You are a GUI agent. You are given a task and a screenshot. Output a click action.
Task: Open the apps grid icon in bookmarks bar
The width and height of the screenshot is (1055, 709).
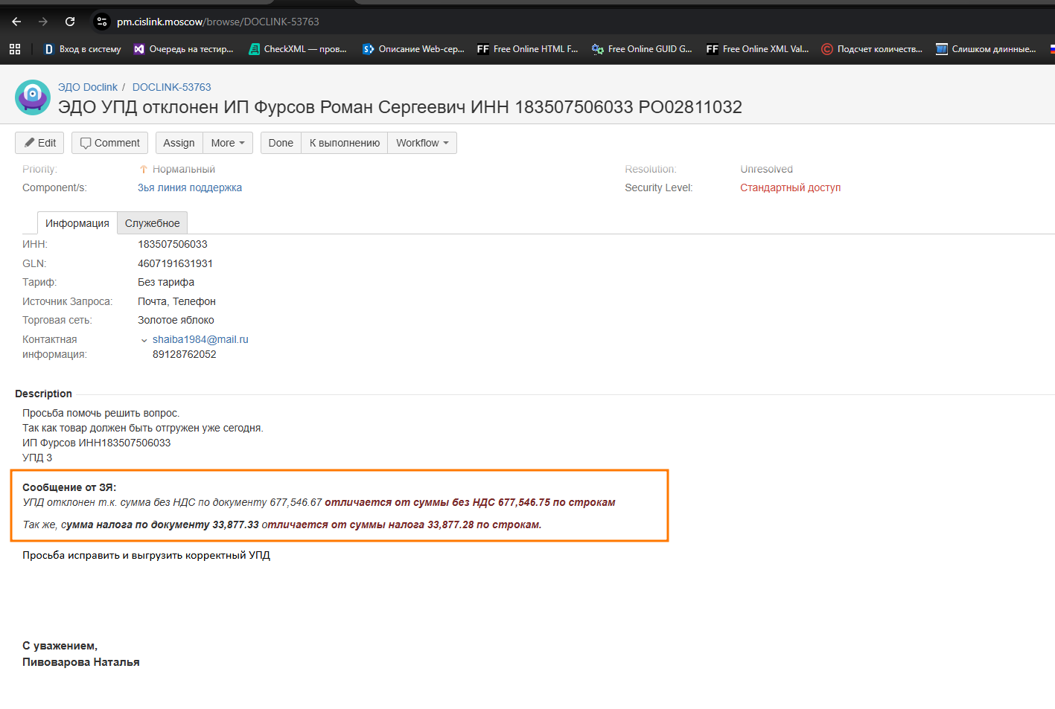pyautogui.click(x=15, y=49)
